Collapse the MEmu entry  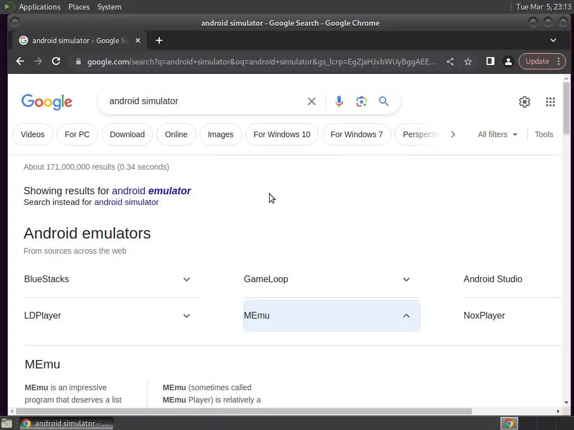point(332,316)
